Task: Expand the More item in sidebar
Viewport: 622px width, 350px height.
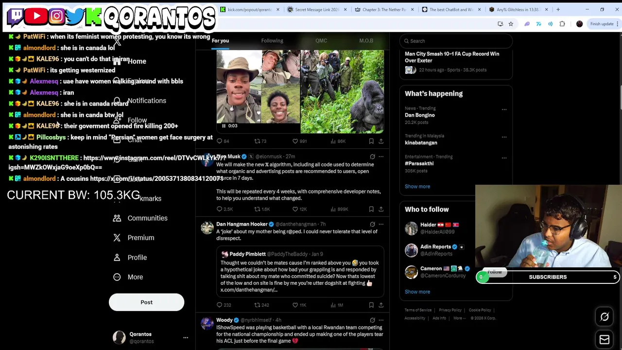Action: pyautogui.click(x=127, y=277)
